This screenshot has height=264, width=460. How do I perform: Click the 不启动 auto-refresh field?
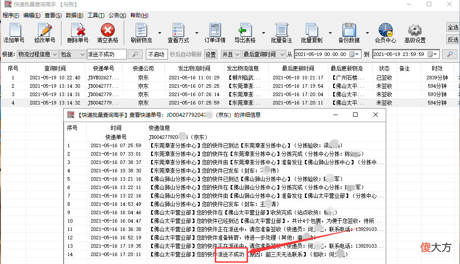pyautogui.click(x=156, y=54)
